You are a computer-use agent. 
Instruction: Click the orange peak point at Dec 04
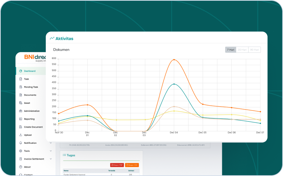click(174, 59)
